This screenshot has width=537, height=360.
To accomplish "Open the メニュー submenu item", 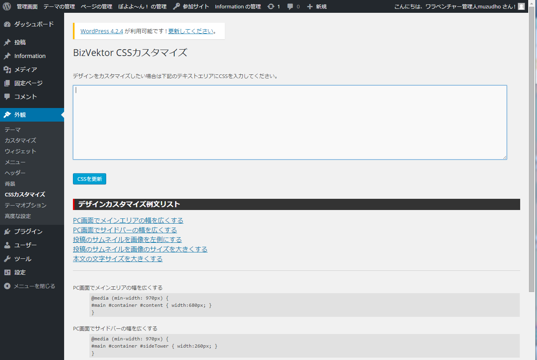I will pos(15,162).
